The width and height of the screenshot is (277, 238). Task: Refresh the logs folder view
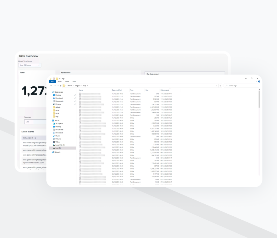(x=220, y=86)
